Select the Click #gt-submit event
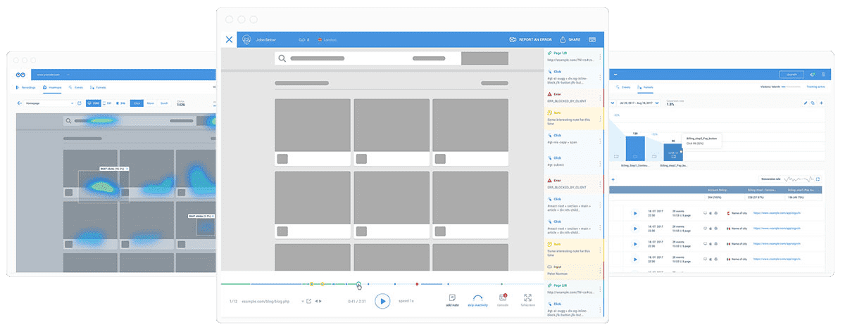 [x=574, y=162]
